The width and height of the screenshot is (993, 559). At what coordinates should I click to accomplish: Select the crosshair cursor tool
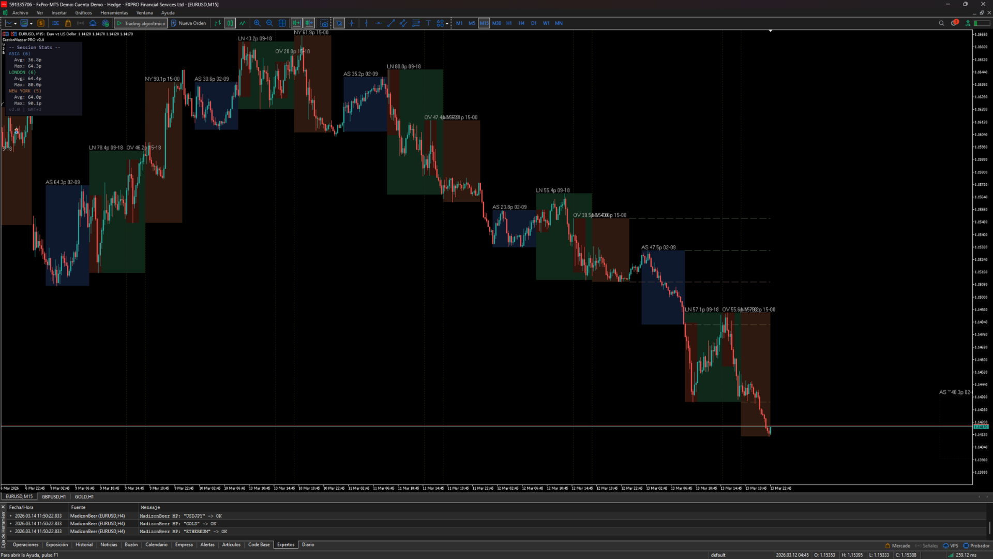352,23
